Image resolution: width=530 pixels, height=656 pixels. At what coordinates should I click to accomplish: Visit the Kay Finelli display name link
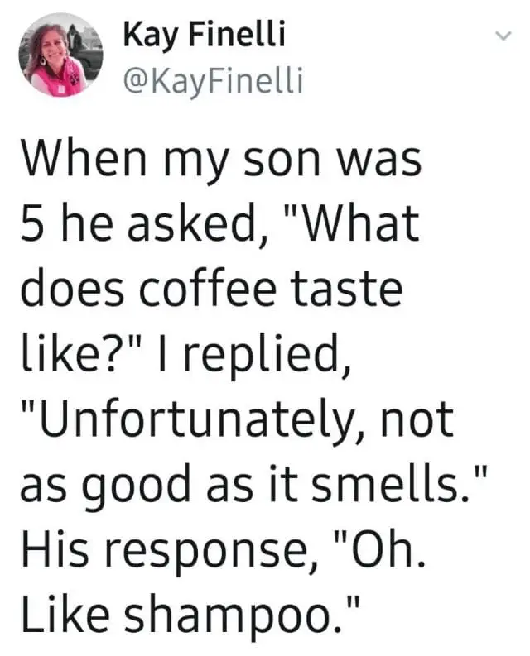coord(204,35)
